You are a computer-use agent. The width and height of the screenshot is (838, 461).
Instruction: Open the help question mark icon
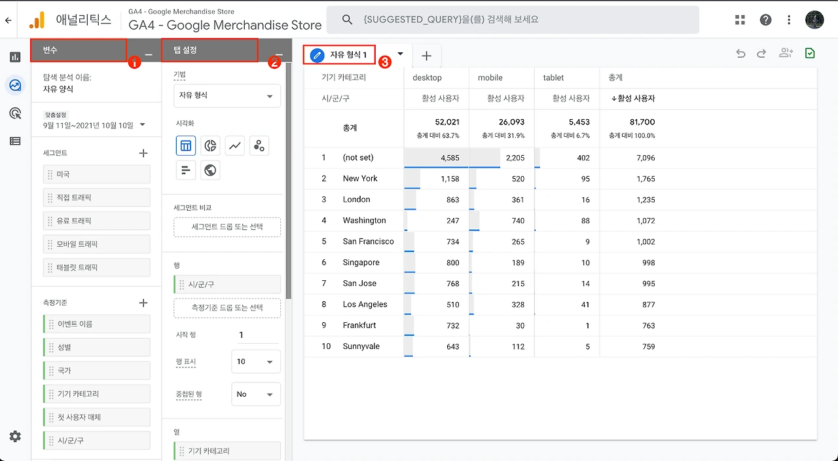765,20
